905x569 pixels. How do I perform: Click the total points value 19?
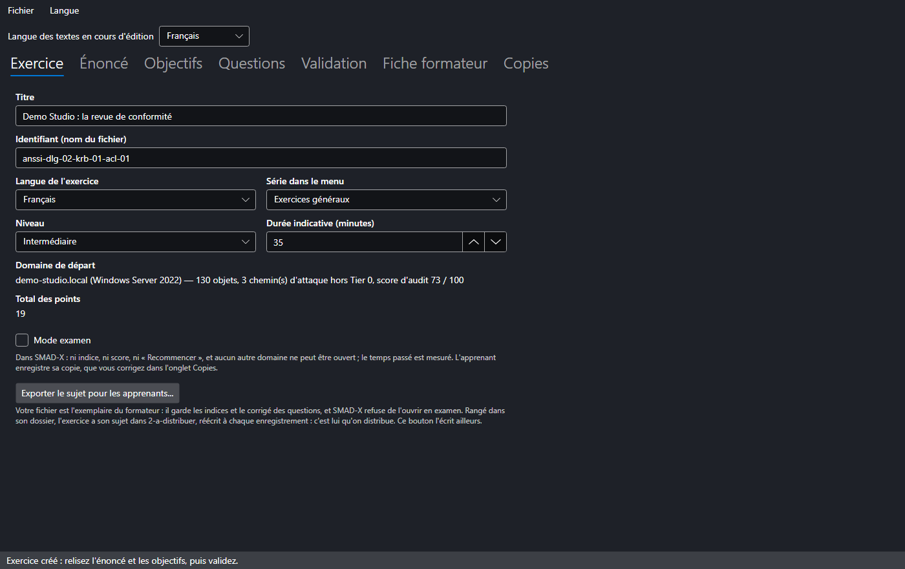pos(21,314)
